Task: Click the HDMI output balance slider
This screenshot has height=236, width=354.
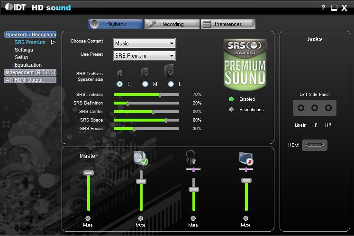Action: click(x=246, y=169)
